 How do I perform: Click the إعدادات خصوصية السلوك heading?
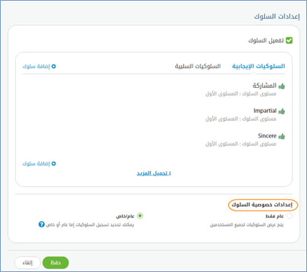pyautogui.click(x=262, y=205)
